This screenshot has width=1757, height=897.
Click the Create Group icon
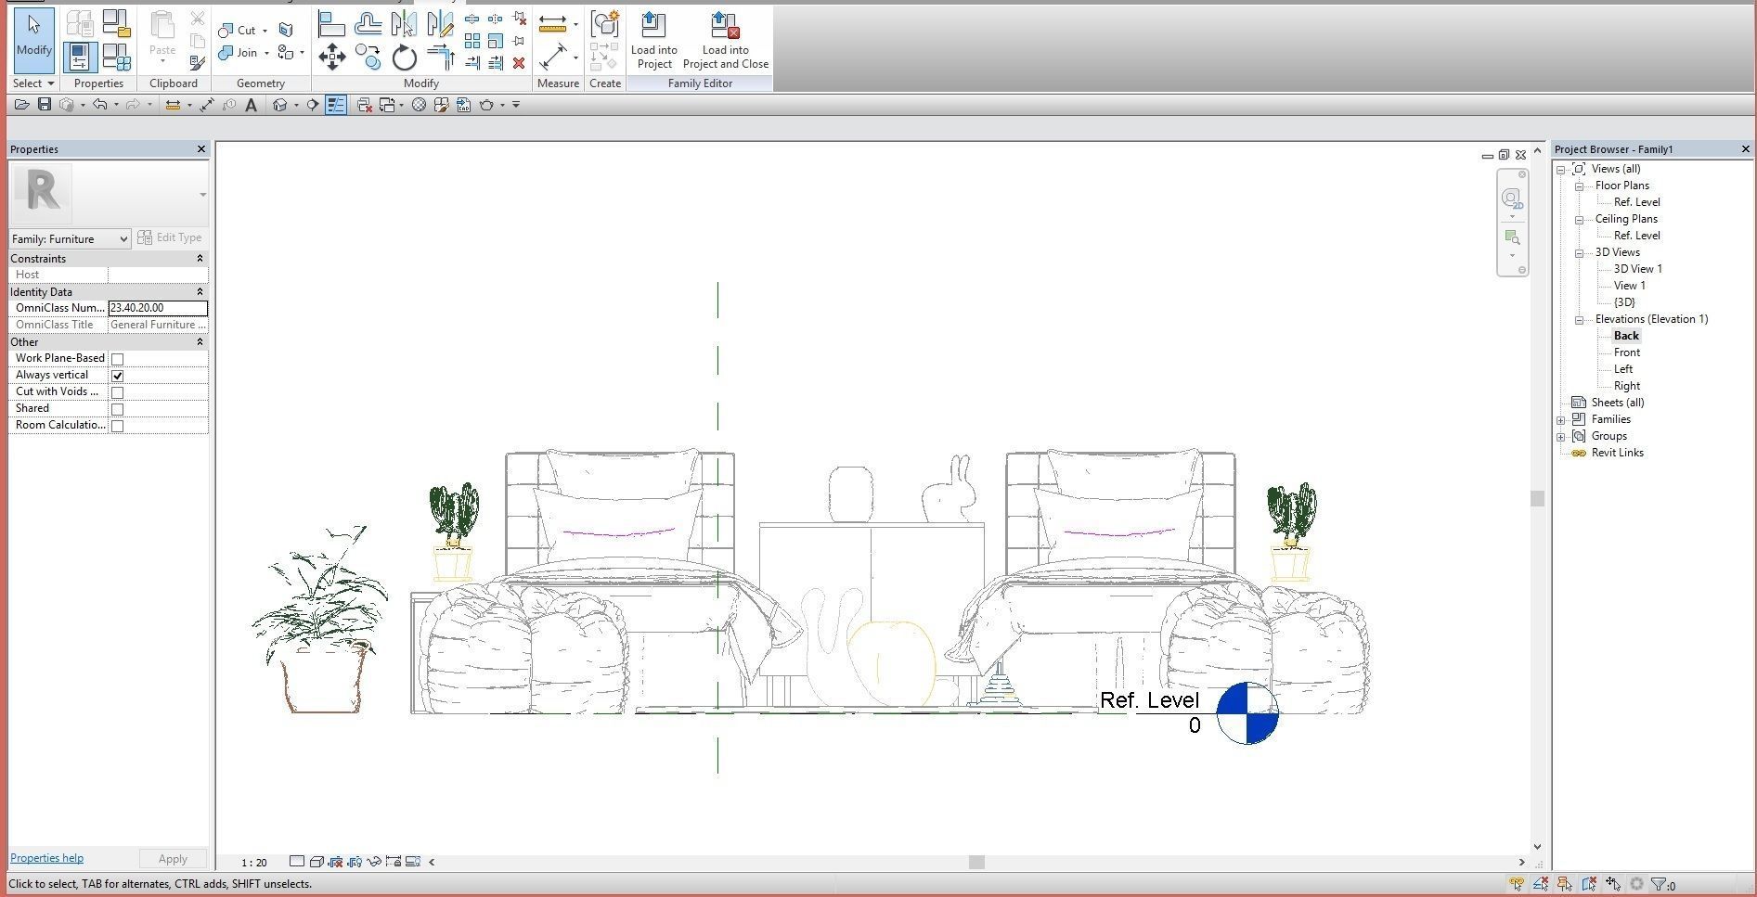click(605, 23)
